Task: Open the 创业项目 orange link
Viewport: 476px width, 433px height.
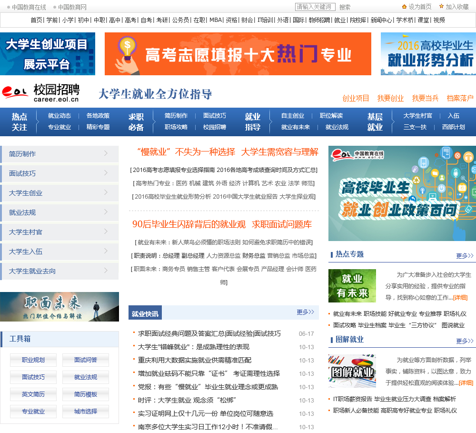Action: [356, 98]
